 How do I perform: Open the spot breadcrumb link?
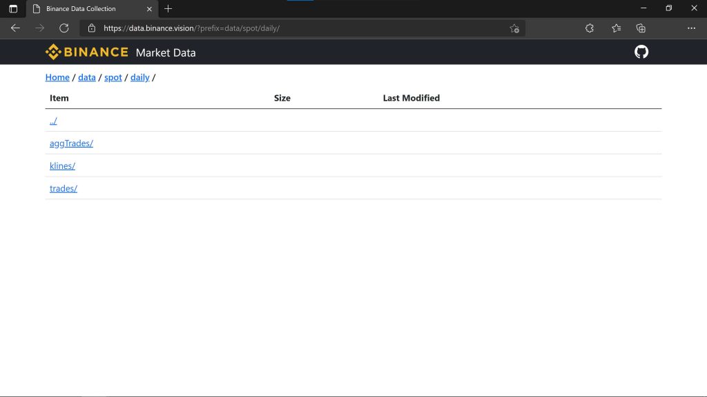(x=113, y=77)
